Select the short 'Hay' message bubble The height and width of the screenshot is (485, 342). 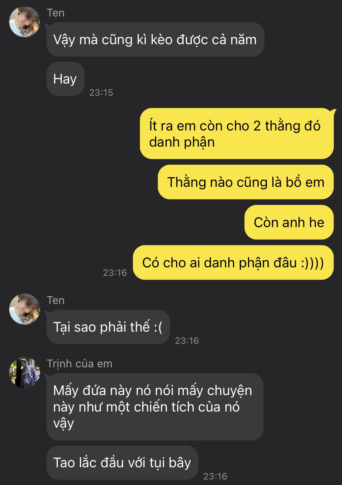tap(65, 79)
